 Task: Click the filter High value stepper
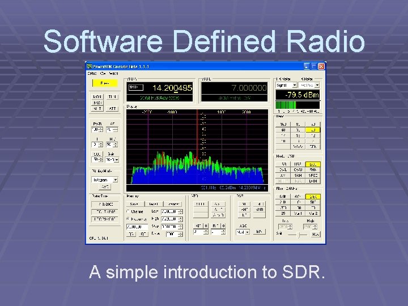coord(310,227)
